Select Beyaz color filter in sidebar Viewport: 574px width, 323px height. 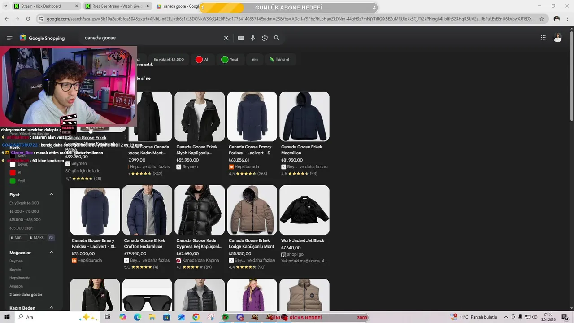[18, 164]
